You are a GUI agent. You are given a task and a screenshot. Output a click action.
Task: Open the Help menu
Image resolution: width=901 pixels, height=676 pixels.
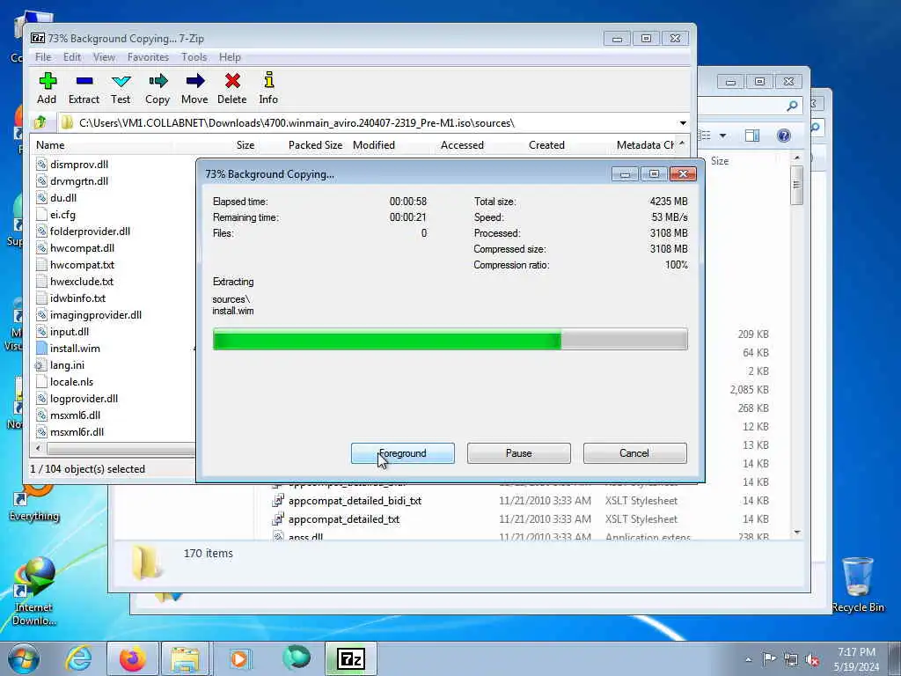(230, 57)
